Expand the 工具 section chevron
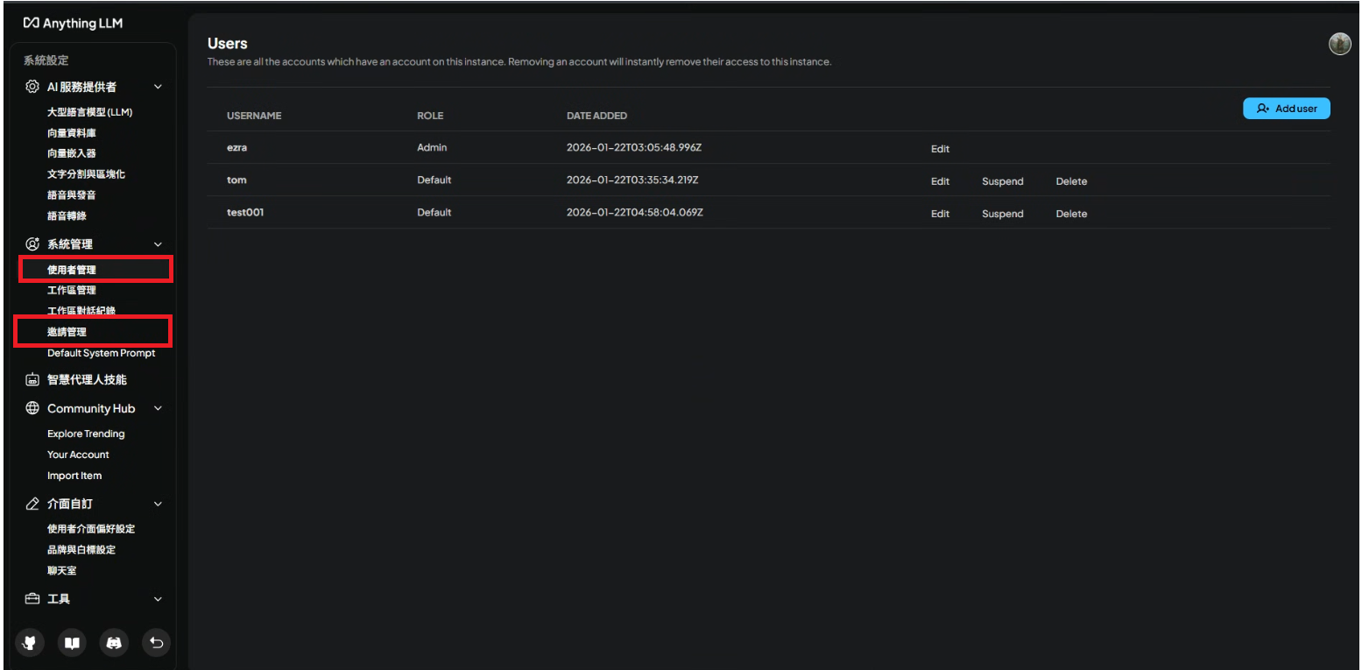 coord(158,599)
